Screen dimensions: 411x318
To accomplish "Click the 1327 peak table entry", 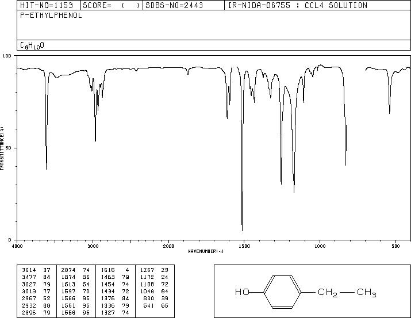I will [x=115, y=312].
